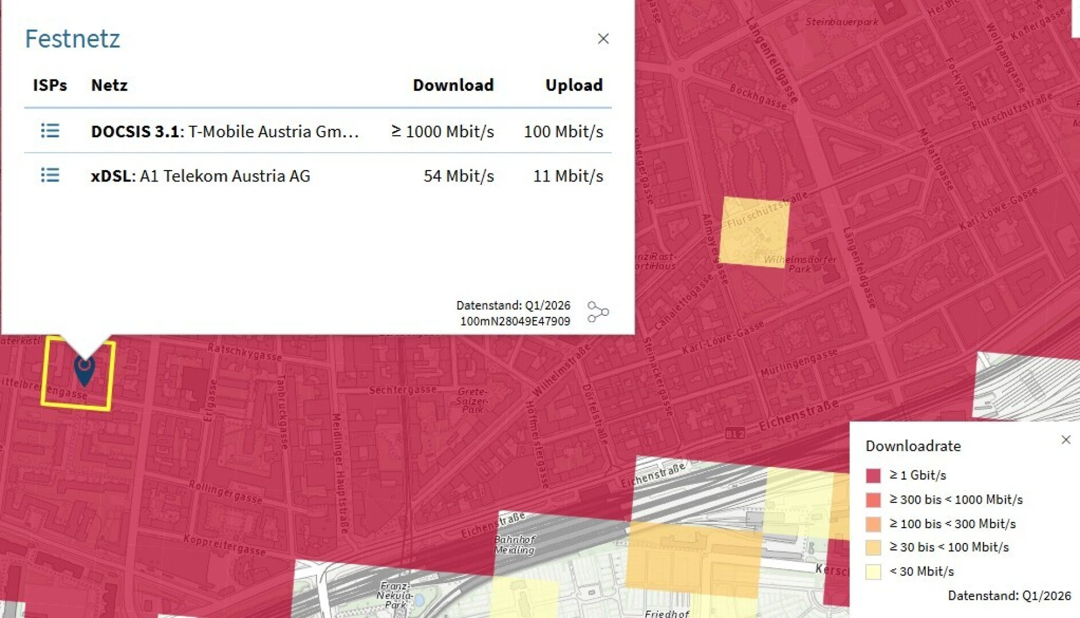Click the 'Bahnhof Meidling' map label
Viewport: 1080px width, 618px height.
click(x=515, y=545)
